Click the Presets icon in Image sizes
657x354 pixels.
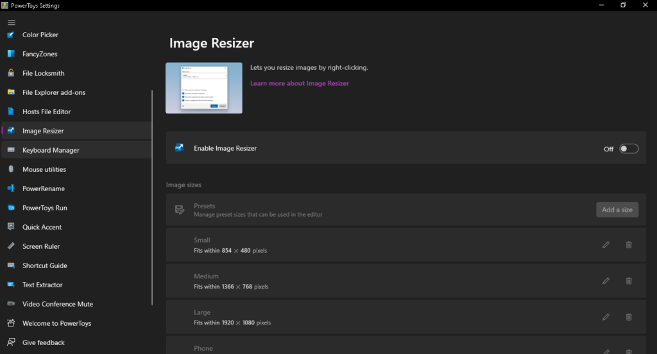(180, 210)
